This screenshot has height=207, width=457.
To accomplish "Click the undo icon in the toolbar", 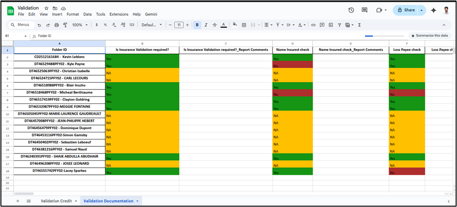I will click(x=40, y=25).
